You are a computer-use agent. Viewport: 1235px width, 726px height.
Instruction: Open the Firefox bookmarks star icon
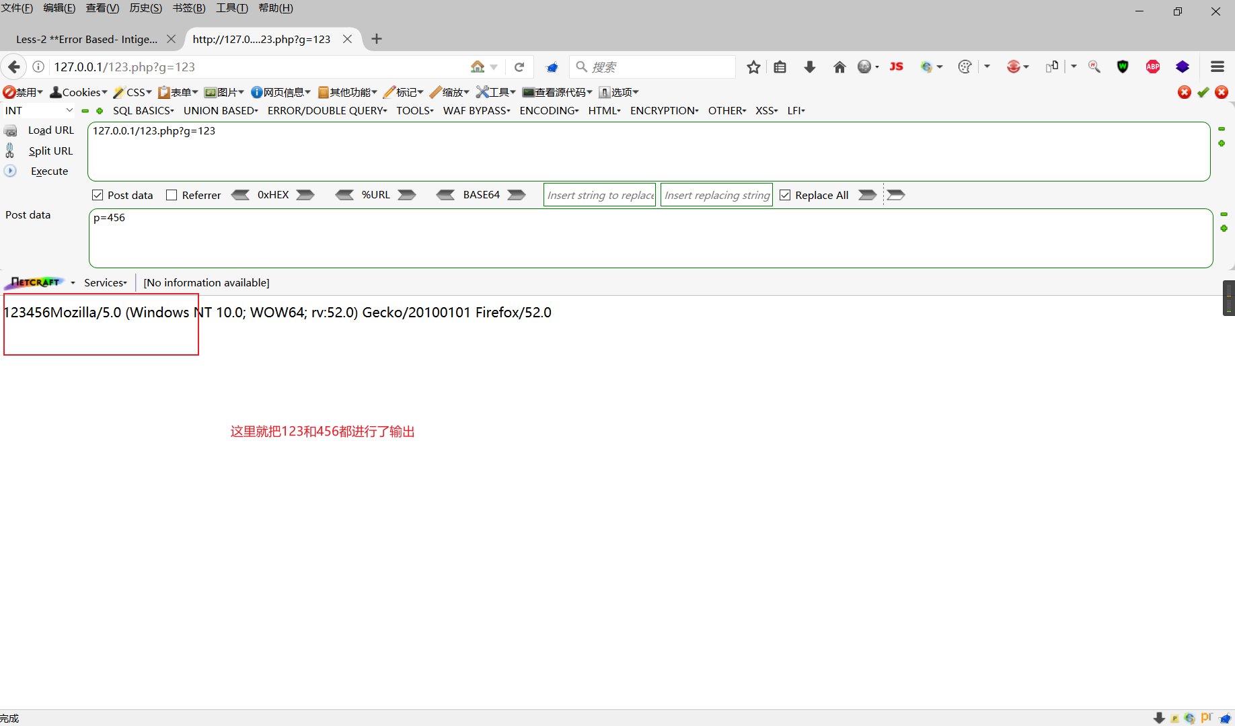click(753, 67)
